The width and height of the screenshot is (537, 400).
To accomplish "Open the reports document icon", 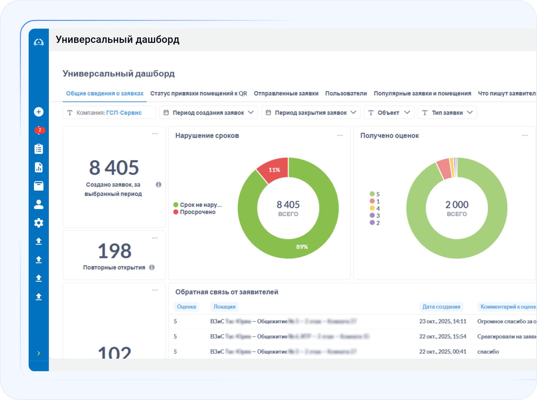I will point(39,167).
